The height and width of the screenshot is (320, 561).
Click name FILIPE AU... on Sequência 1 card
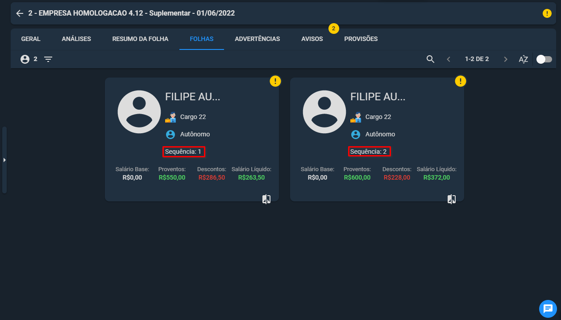click(193, 97)
